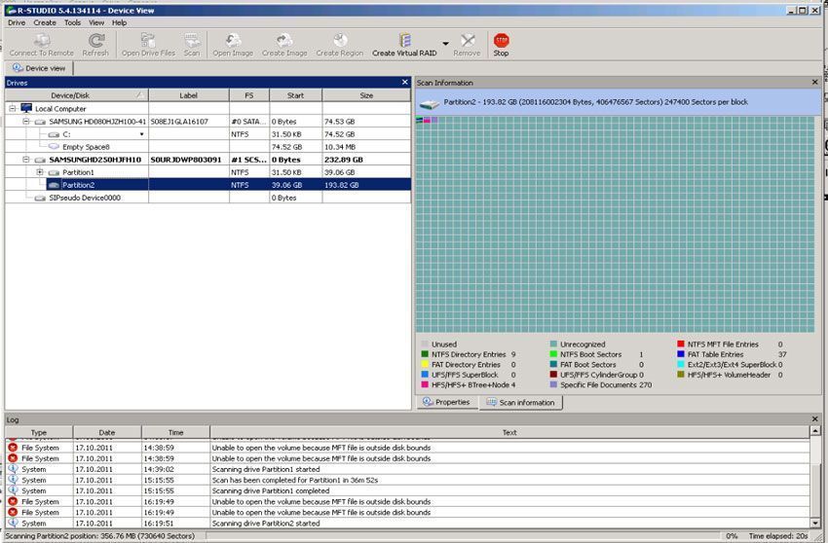Click the Create Virtual RAID icon
Viewport: 828px width, 543px height.
pos(404,41)
